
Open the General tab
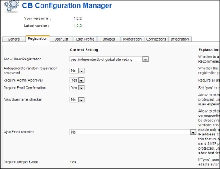pyautogui.click(x=14, y=39)
